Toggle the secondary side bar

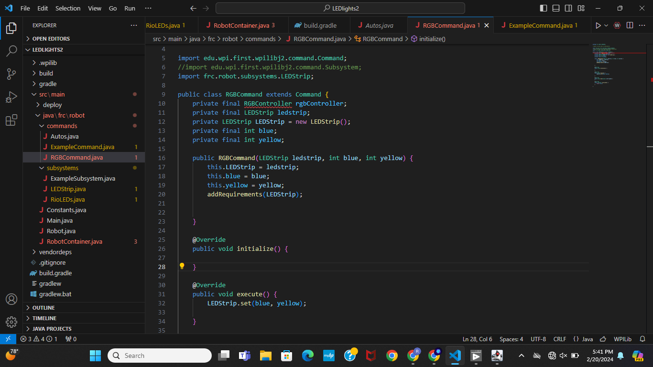pos(568,8)
